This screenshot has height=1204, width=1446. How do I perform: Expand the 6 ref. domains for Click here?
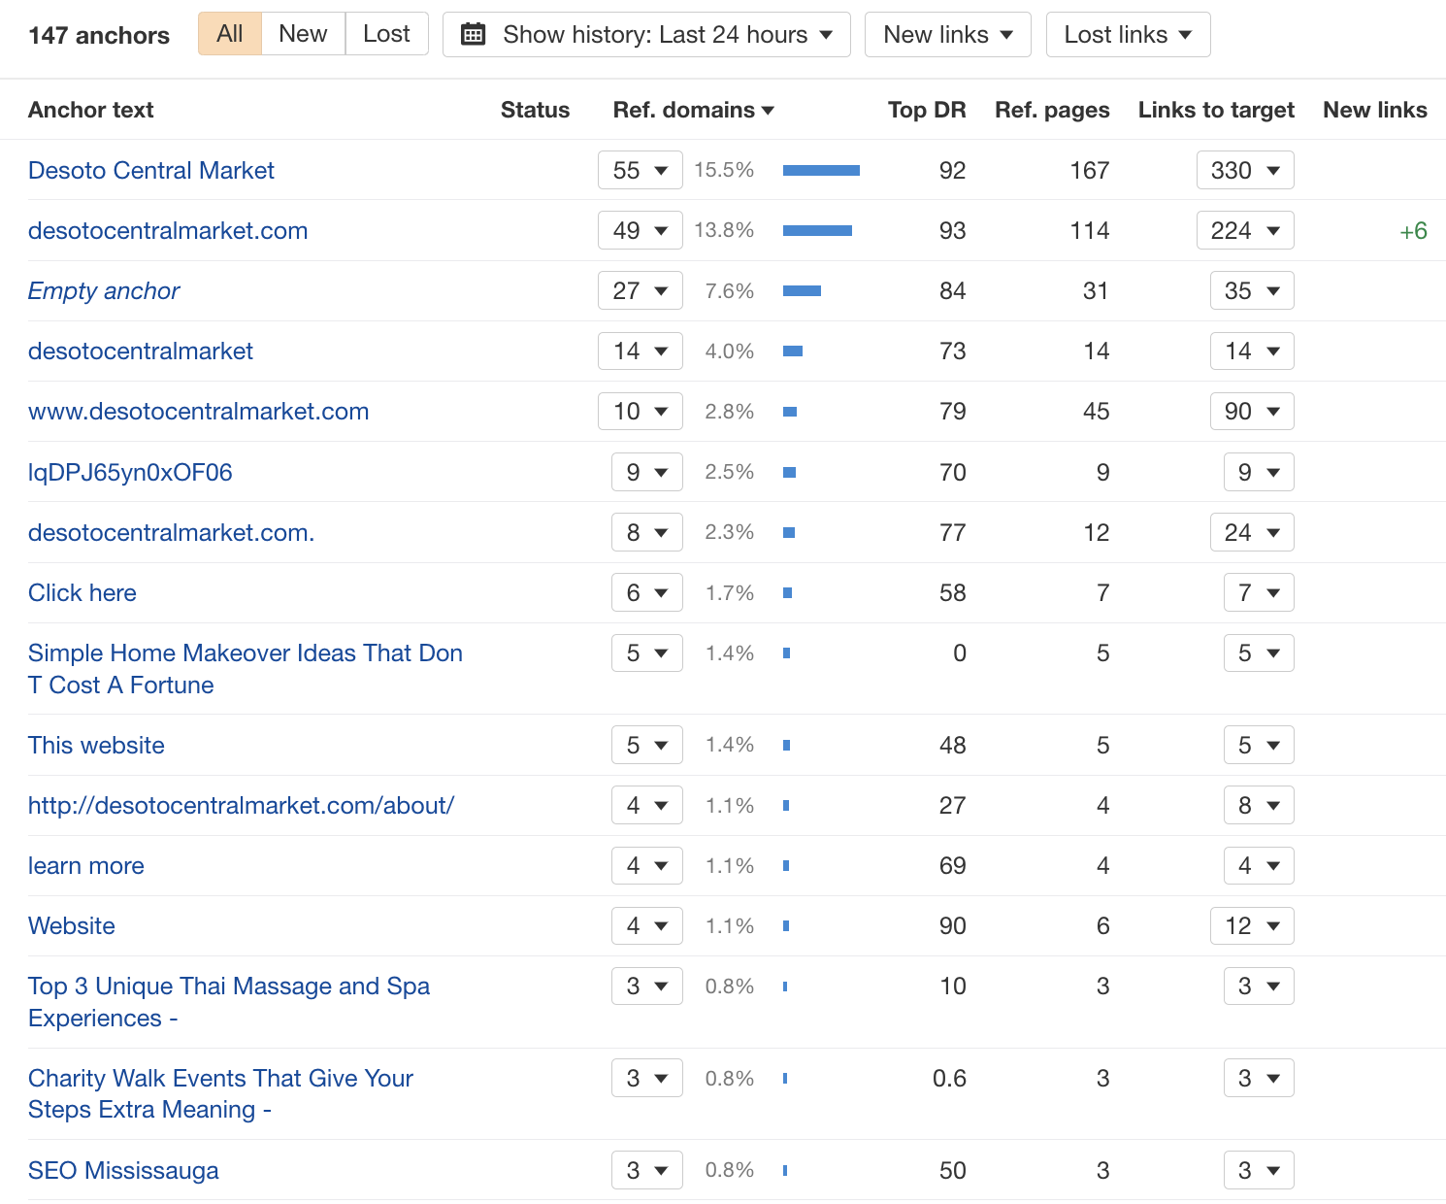coord(647,592)
